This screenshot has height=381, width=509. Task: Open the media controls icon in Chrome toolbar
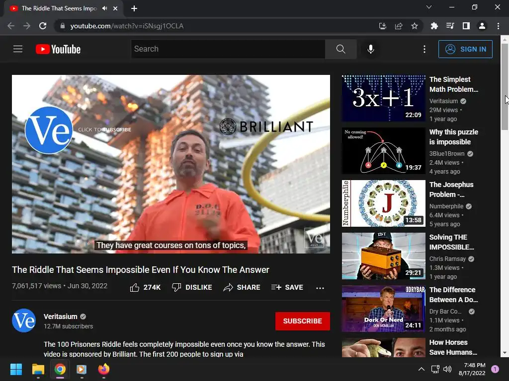450,26
